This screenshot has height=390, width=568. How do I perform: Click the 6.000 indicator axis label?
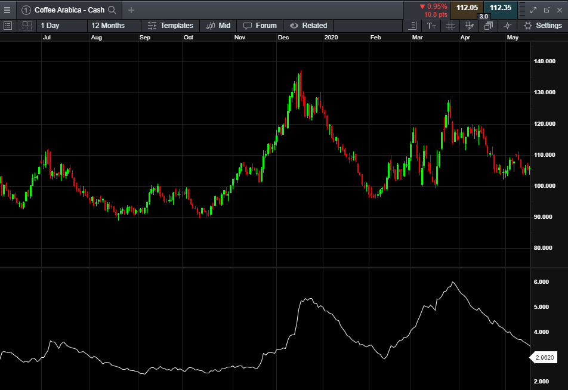pos(541,281)
